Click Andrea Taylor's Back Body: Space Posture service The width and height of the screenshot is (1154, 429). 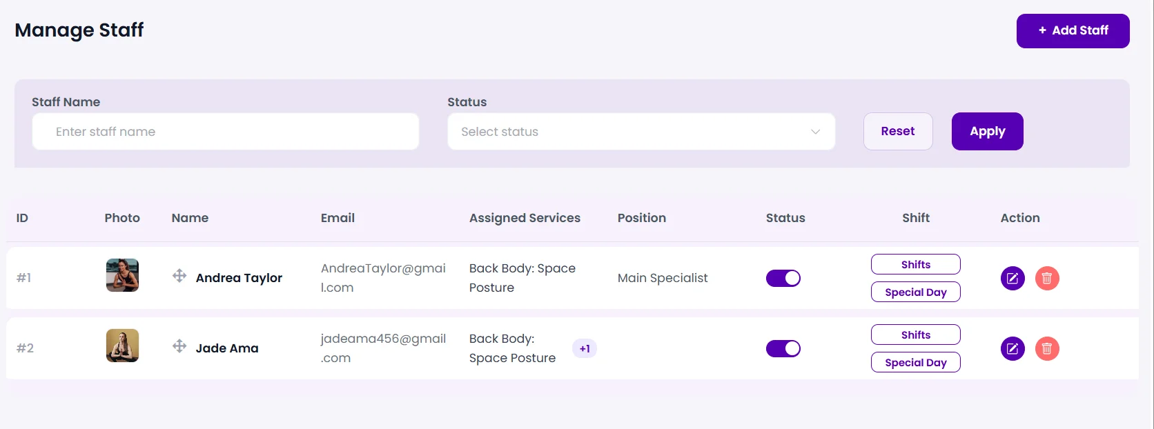point(522,278)
